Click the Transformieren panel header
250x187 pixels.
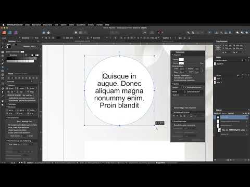point(222,42)
